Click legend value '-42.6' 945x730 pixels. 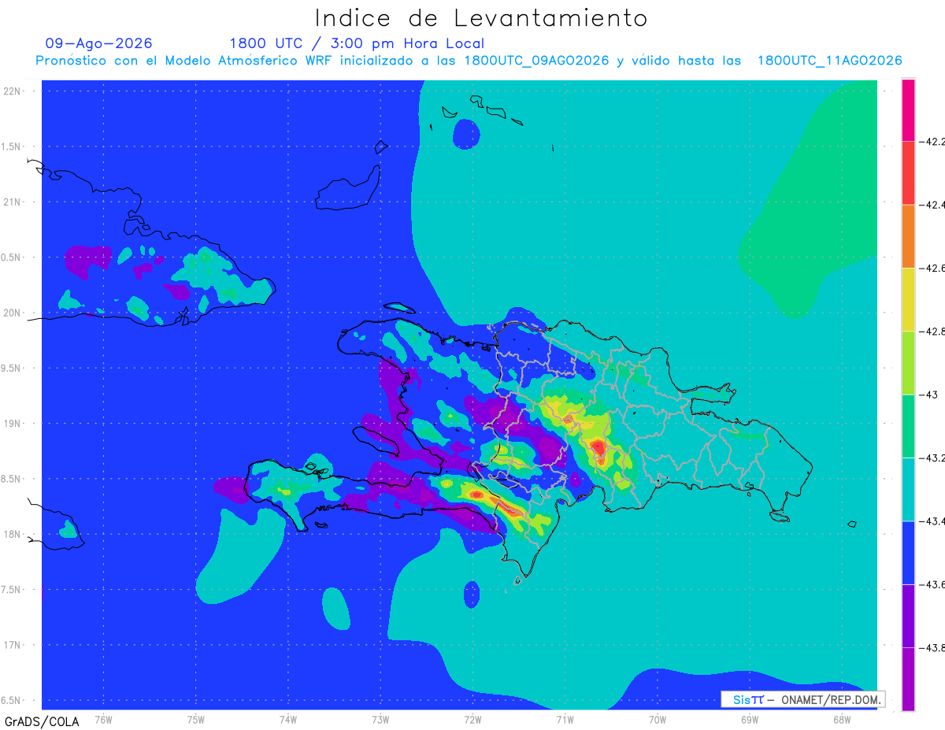(932, 269)
